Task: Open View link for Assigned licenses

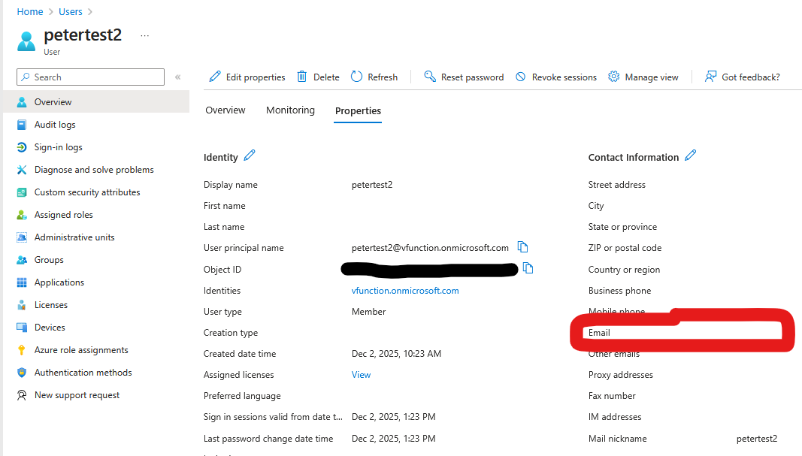Action: [361, 374]
